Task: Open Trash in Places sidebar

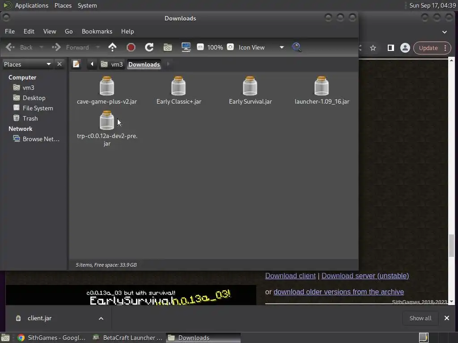Action: point(25,118)
